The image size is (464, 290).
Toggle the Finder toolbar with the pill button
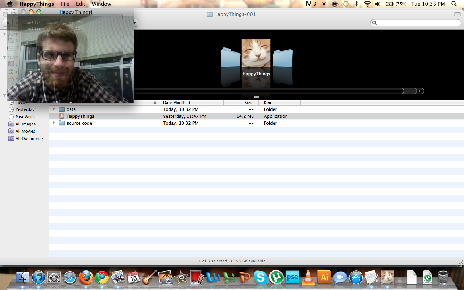tap(457, 14)
